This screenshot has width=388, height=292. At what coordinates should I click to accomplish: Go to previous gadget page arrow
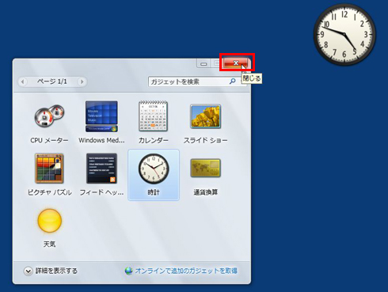[x=22, y=82]
